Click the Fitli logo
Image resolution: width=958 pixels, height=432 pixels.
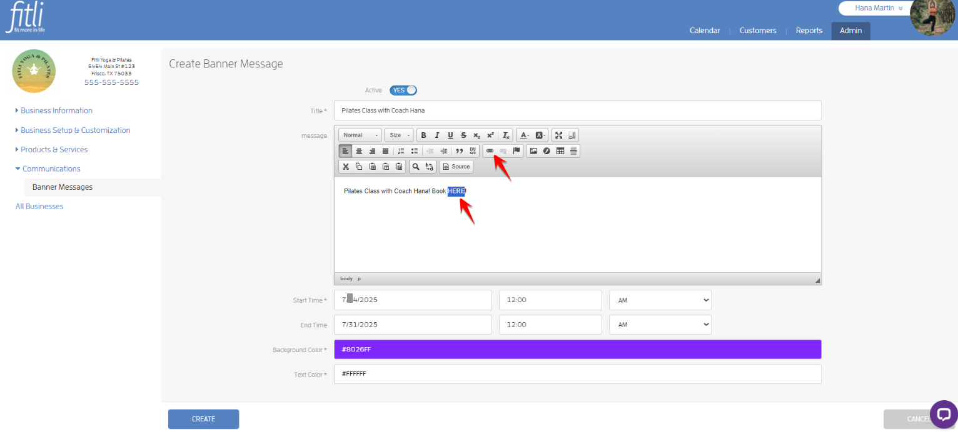(25, 18)
